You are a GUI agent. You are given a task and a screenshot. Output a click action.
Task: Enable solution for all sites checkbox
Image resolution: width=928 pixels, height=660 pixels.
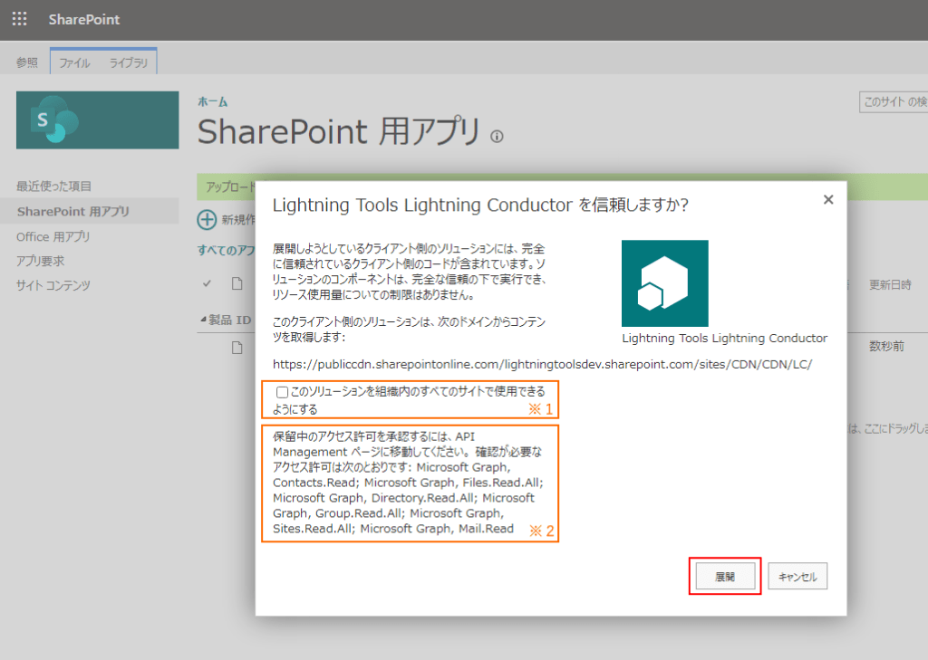(x=282, y=392)
